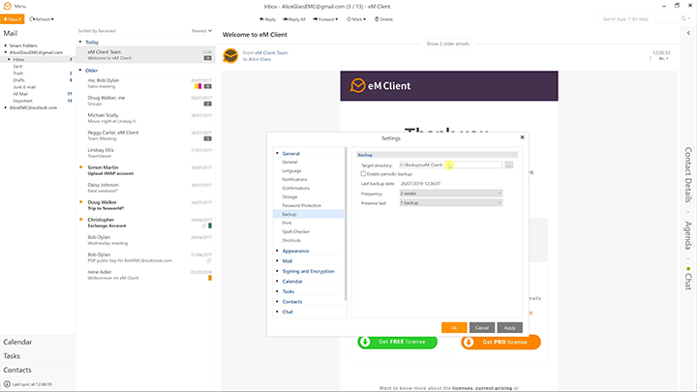This screenshot has height=392, width=697.
Task: Click the Refresh toolbar icon
Action: tap(32, 19)
